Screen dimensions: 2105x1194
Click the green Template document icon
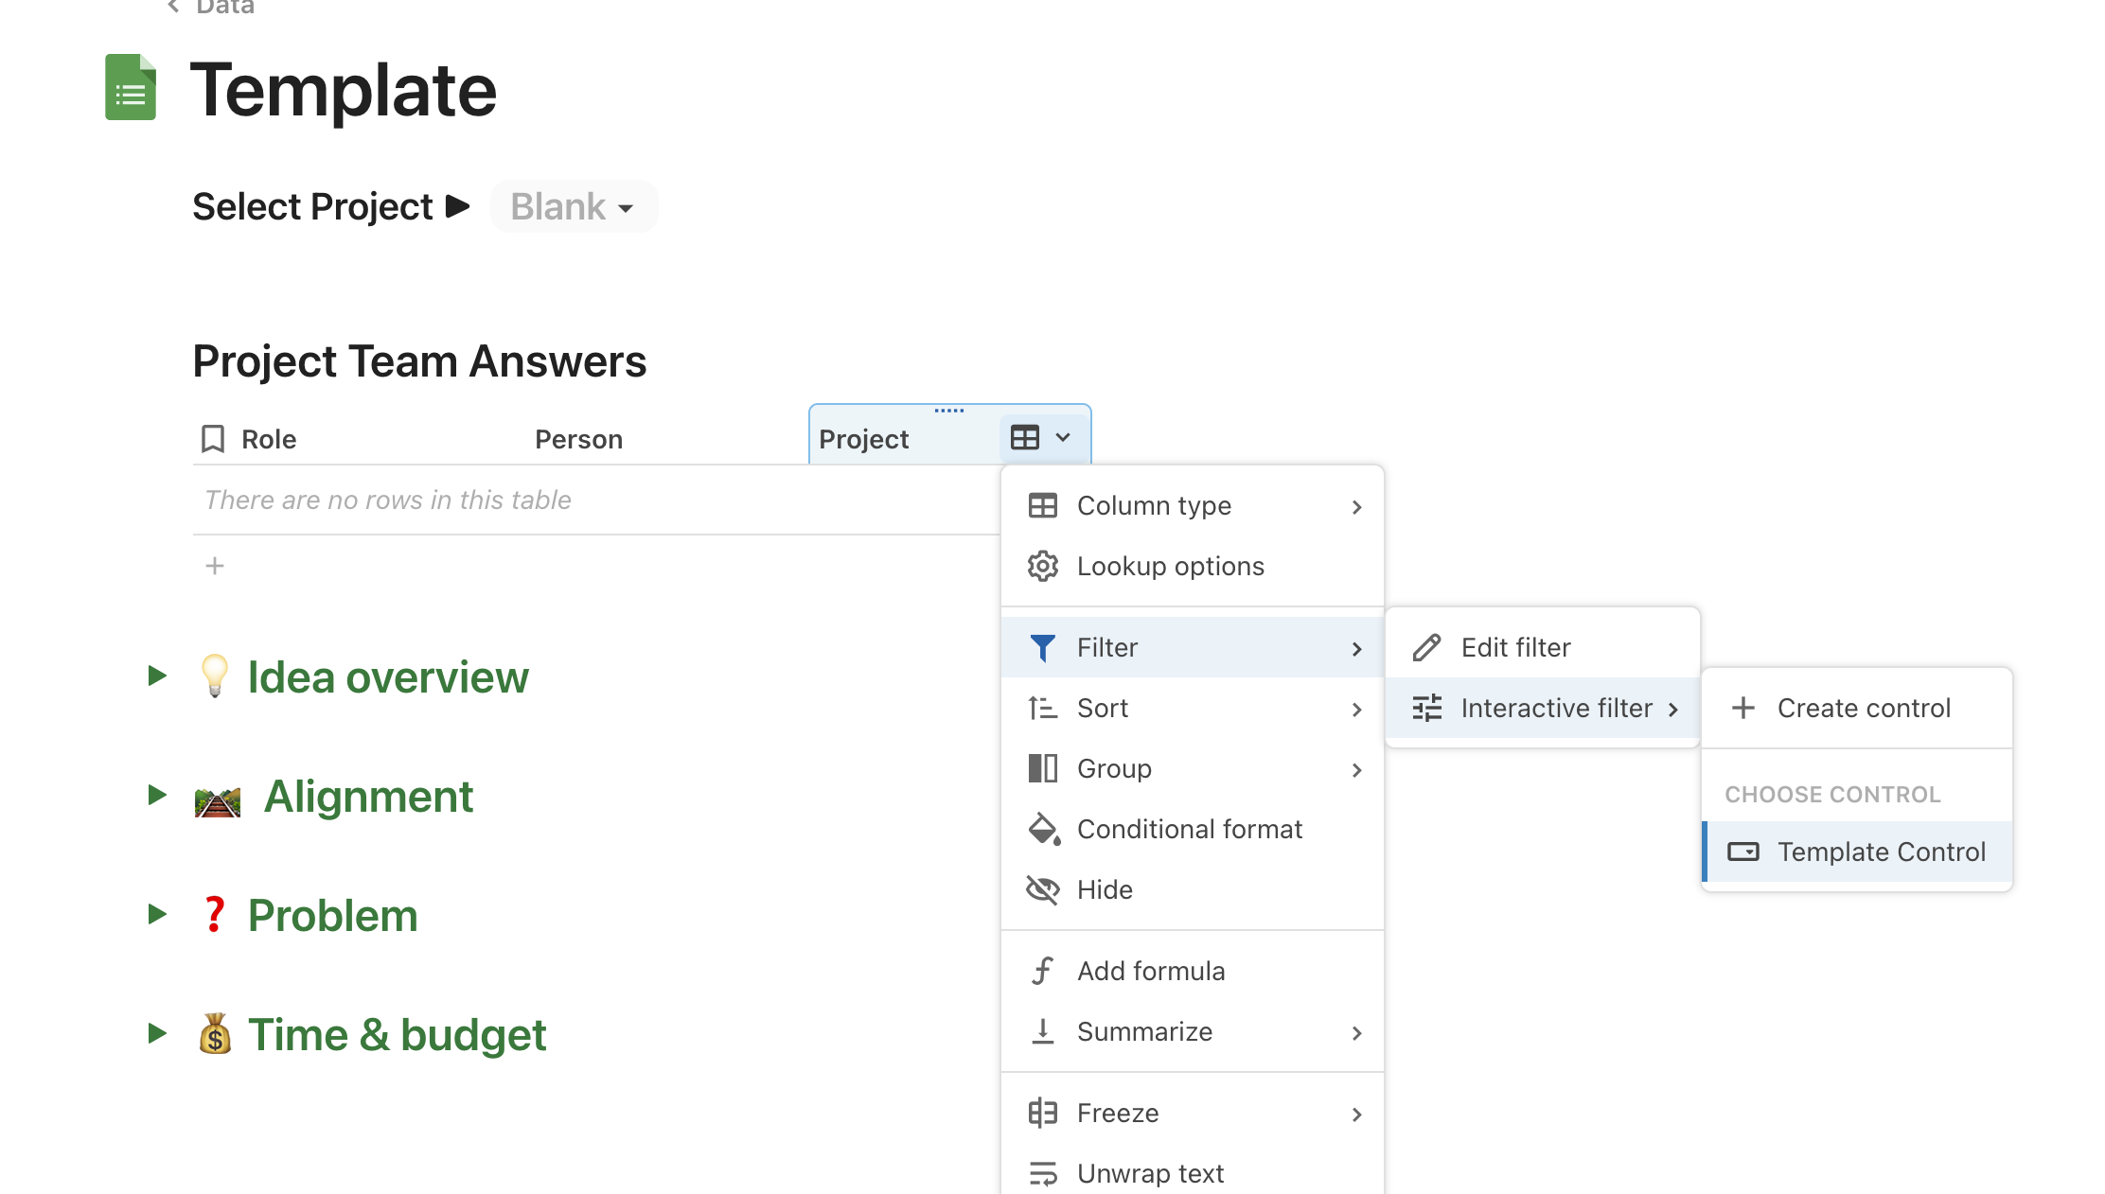[131, 88]
